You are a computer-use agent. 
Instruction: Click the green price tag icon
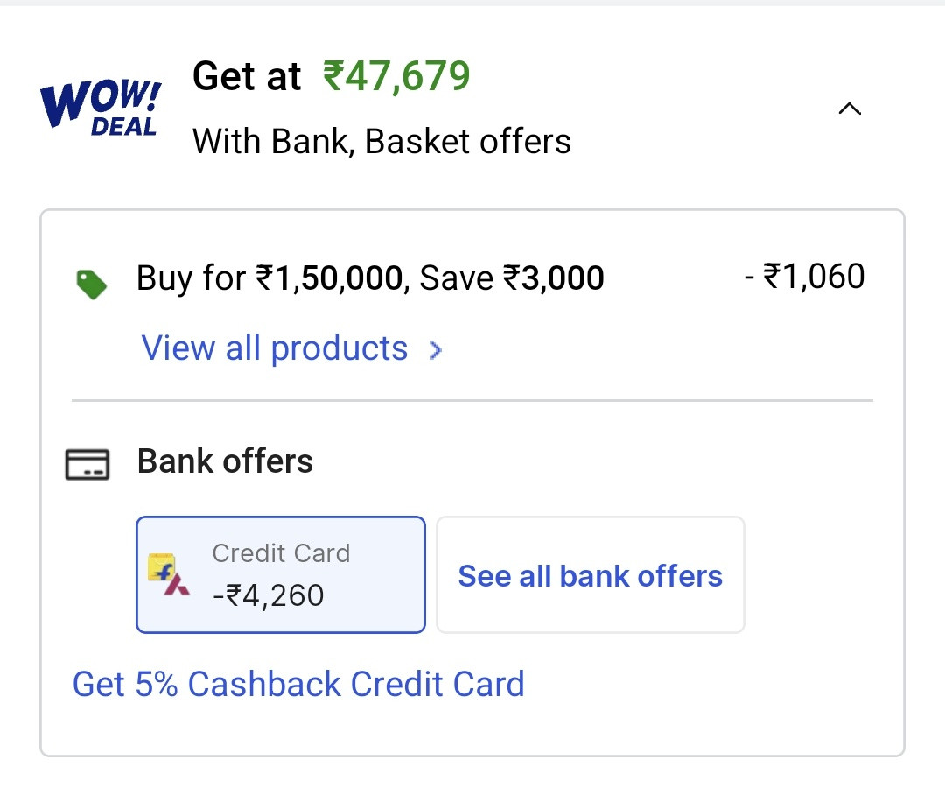click(91, 284)
